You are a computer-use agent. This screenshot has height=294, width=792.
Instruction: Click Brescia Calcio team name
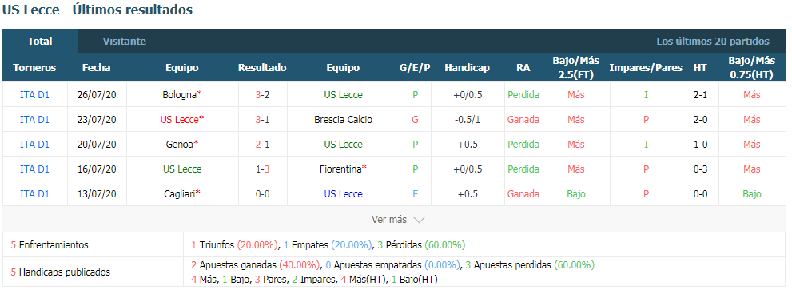click(343, 120)
